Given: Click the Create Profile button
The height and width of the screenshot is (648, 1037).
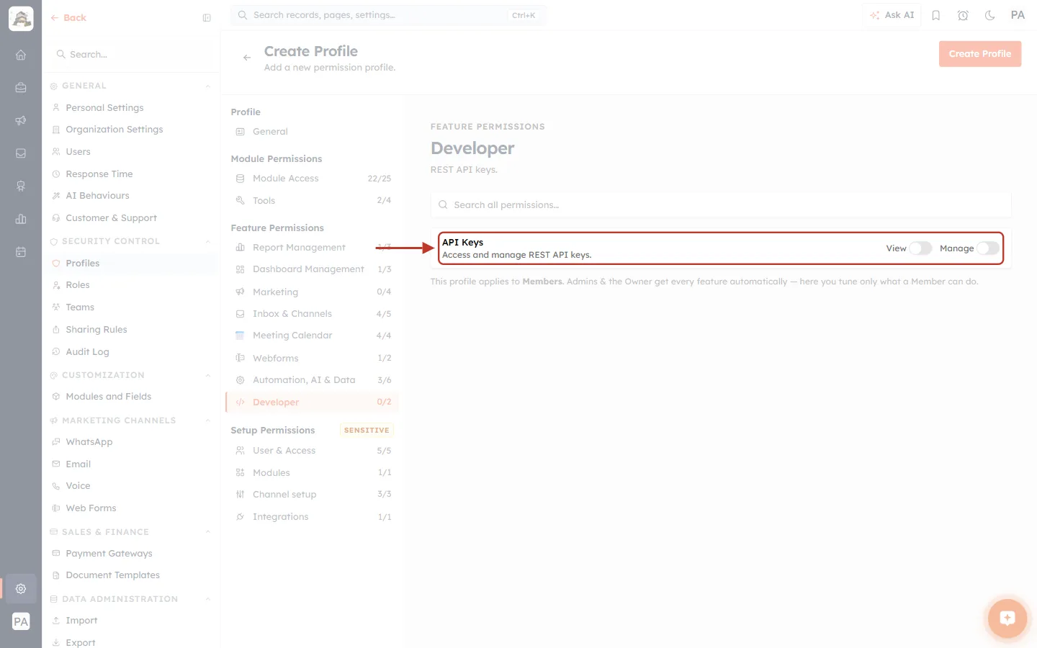Looking at the screenshot, I should [x=980, y=54].
